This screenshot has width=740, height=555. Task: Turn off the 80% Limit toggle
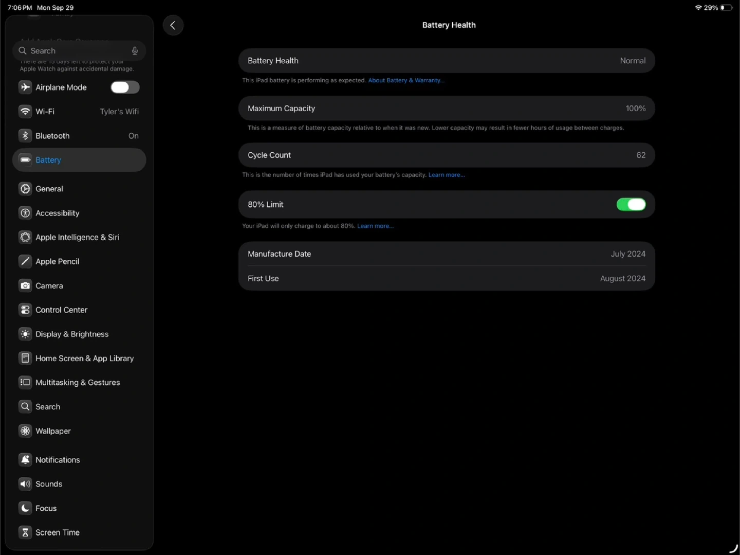coord(631,205)
